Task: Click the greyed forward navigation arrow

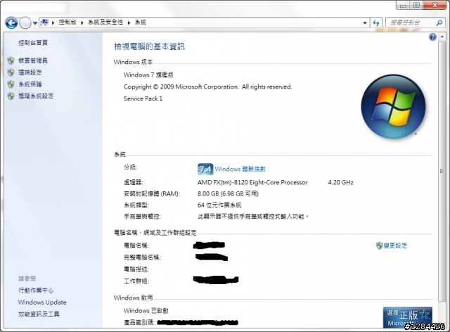Action: tap(25, 23)
